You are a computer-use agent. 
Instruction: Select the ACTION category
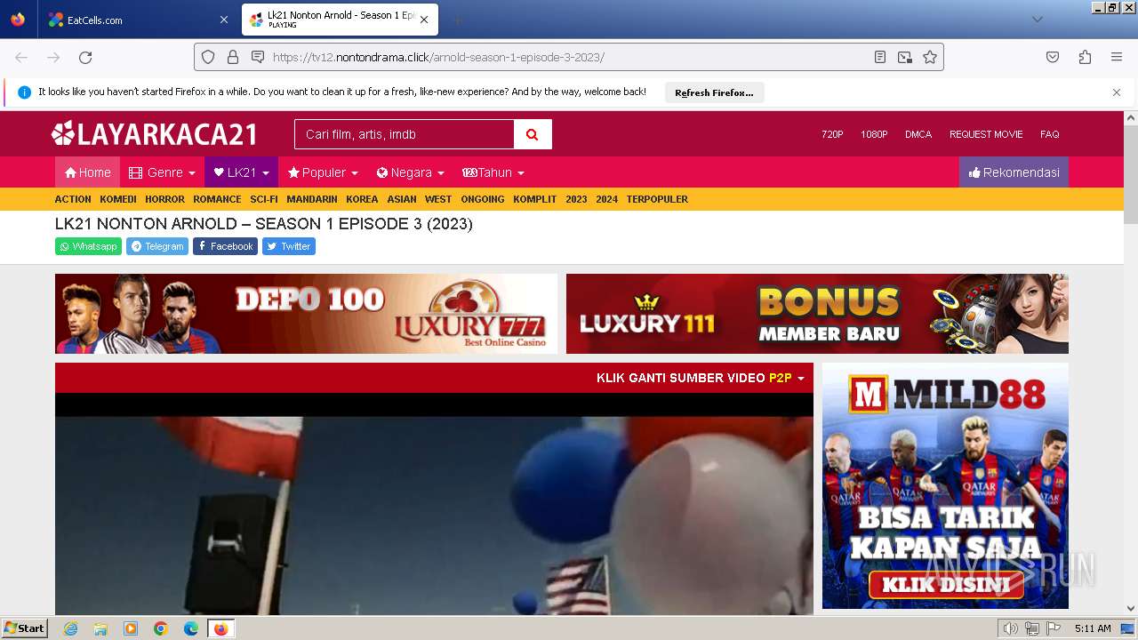pyautogui.click(x=73, y=199)
